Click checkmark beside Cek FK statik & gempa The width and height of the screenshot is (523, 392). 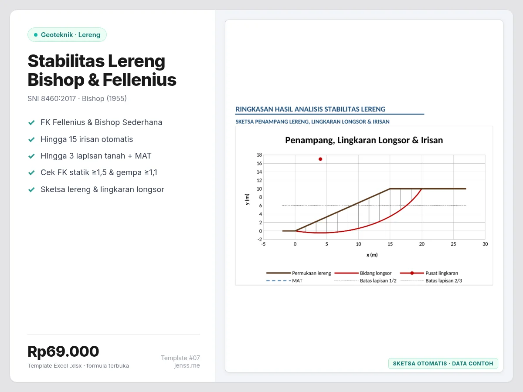31,173
